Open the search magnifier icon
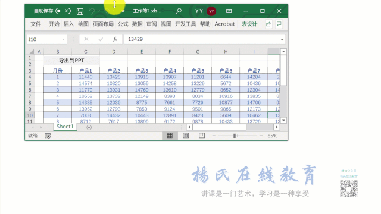Image resolution: width=381 pixels, height=214 pixels. 179,11
